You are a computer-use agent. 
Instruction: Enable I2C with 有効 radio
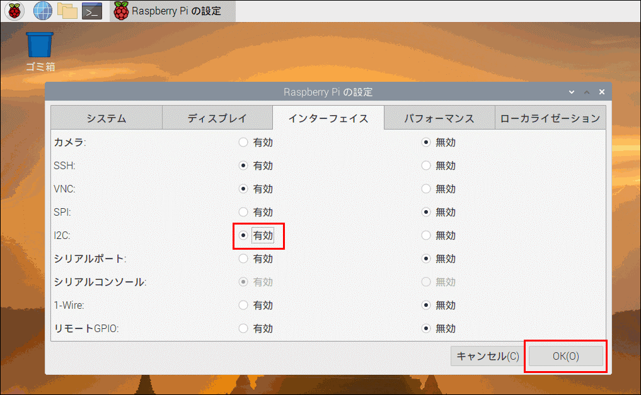click(x=243, y=235)
